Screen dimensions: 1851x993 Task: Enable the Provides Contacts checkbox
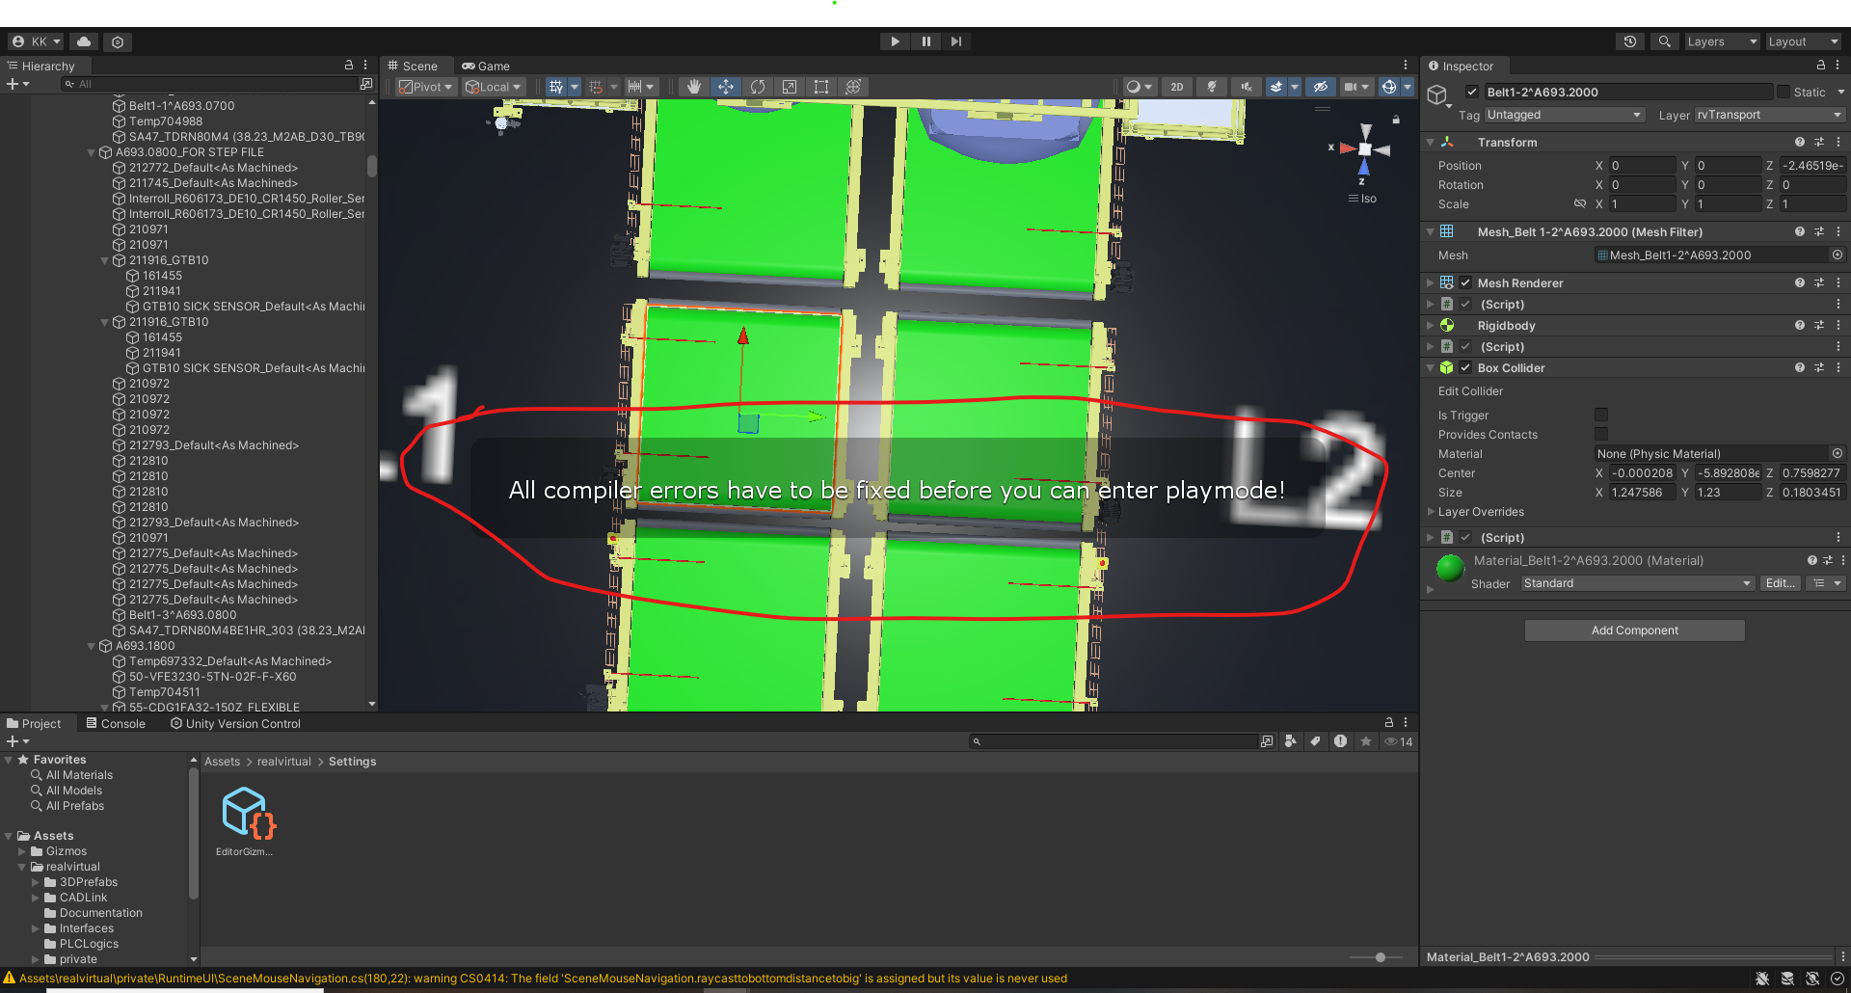pos(1601,434)
